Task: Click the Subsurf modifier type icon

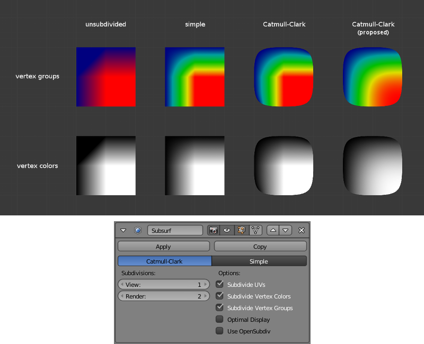Action: coord(138,230)
